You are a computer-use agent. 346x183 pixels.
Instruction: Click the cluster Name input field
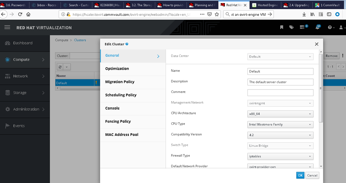click(x=280, y=71)
